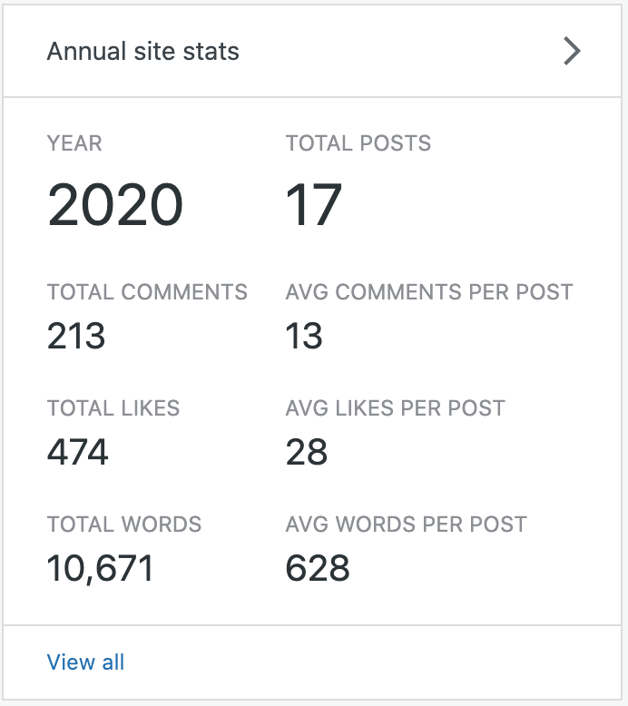Select the average likes value 28

[307, 452]
